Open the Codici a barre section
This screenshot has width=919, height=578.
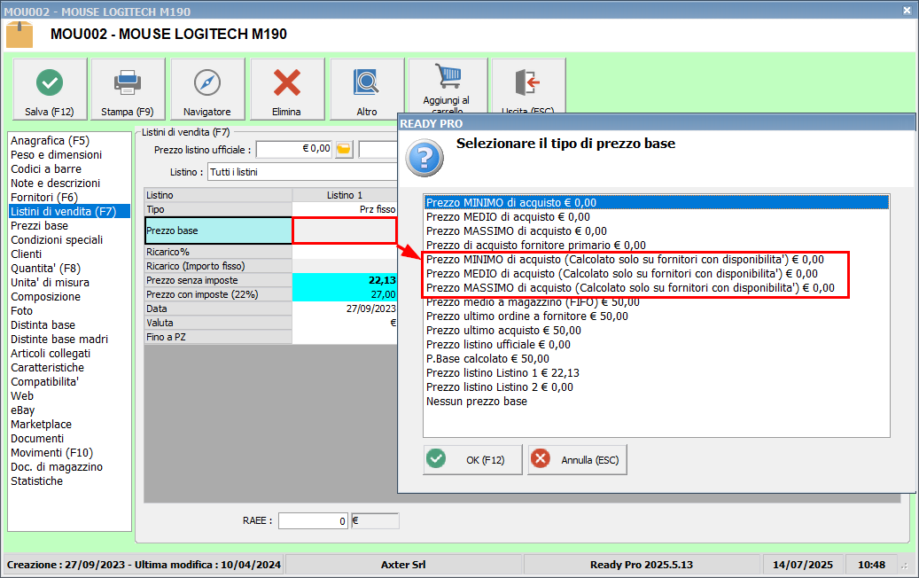[46, 168]
